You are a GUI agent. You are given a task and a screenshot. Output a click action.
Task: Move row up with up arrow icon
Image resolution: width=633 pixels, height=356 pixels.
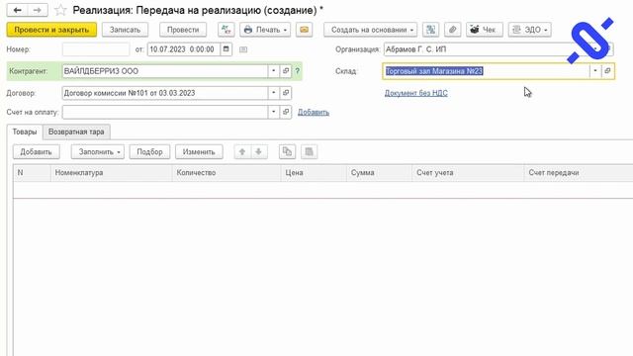[242, 152]
